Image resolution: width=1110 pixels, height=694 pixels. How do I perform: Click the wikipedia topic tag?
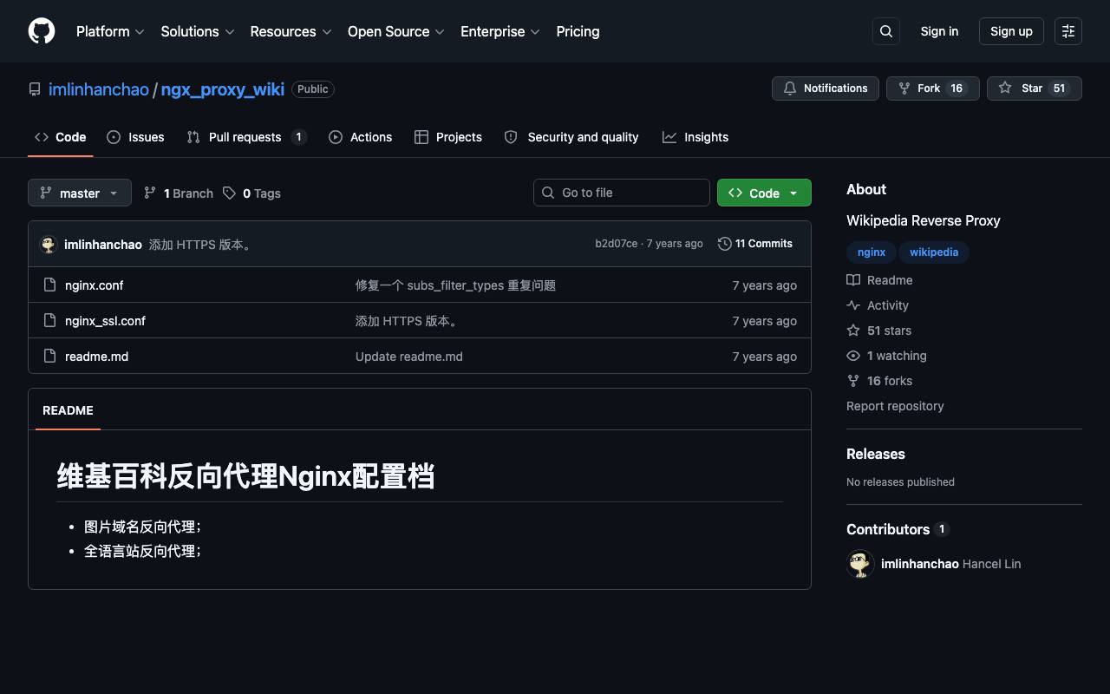[934, 252]
